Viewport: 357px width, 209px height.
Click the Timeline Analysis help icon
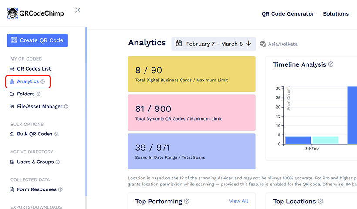click(331, 64)
